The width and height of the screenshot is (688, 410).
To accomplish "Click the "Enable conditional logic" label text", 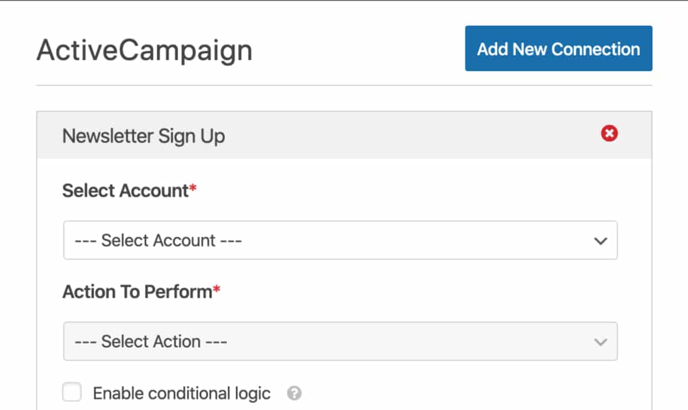I will 182,393.
